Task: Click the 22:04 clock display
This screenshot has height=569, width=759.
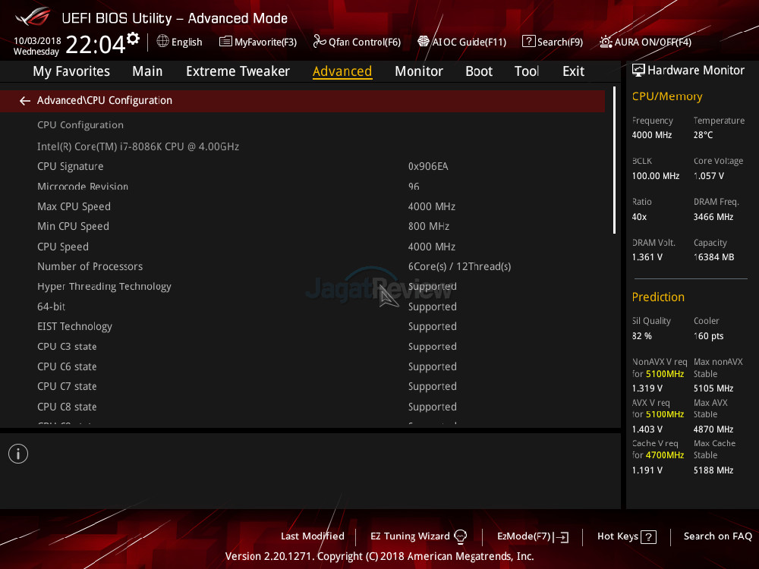Action: pos(96,45)
